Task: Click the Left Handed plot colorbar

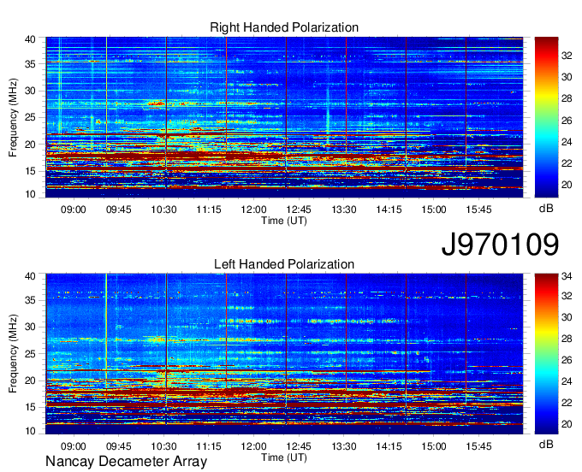Action: click(x=546, y=354)
